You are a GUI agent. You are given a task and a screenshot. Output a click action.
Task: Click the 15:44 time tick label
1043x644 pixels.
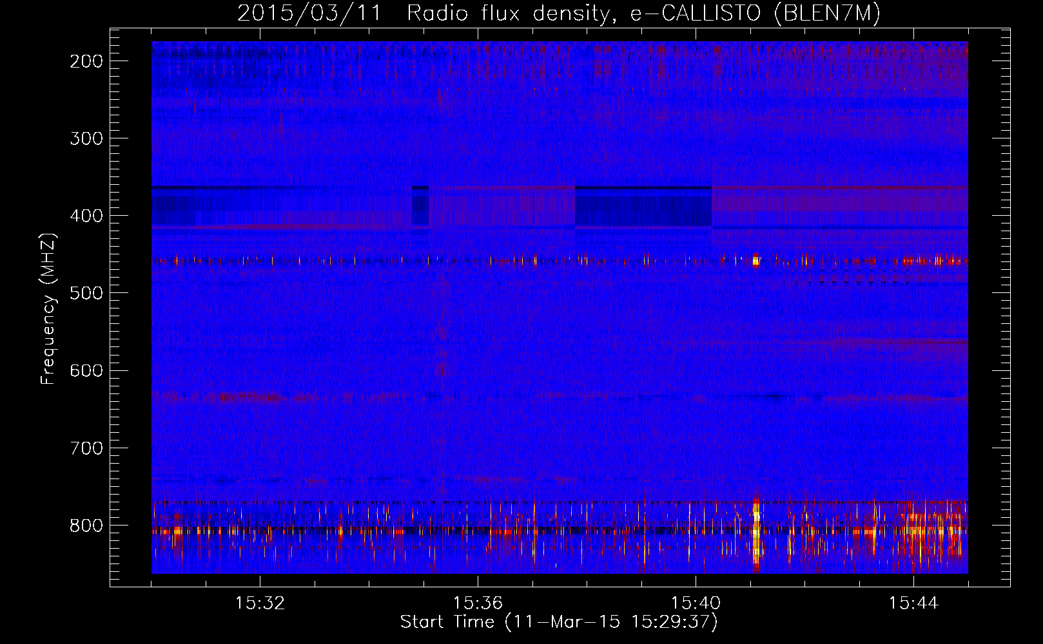click(913, 603)
